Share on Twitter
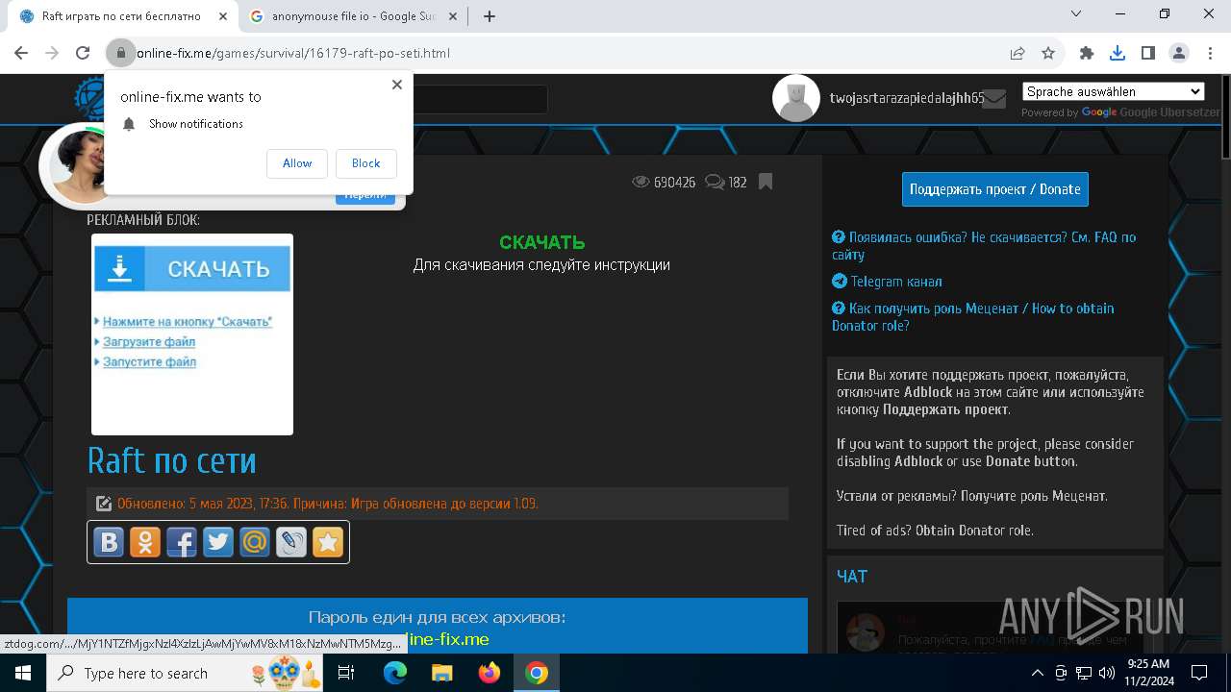The height and width of the screenshot is (692, 1231). (x=218, y=542)
